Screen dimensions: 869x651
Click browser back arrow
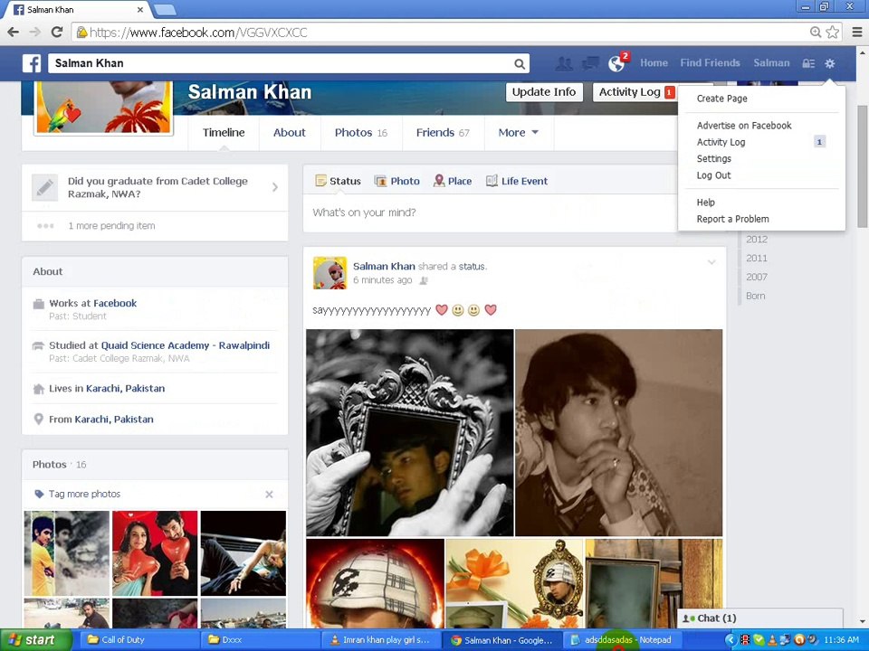pyautogui.click(x=14, y=33)
